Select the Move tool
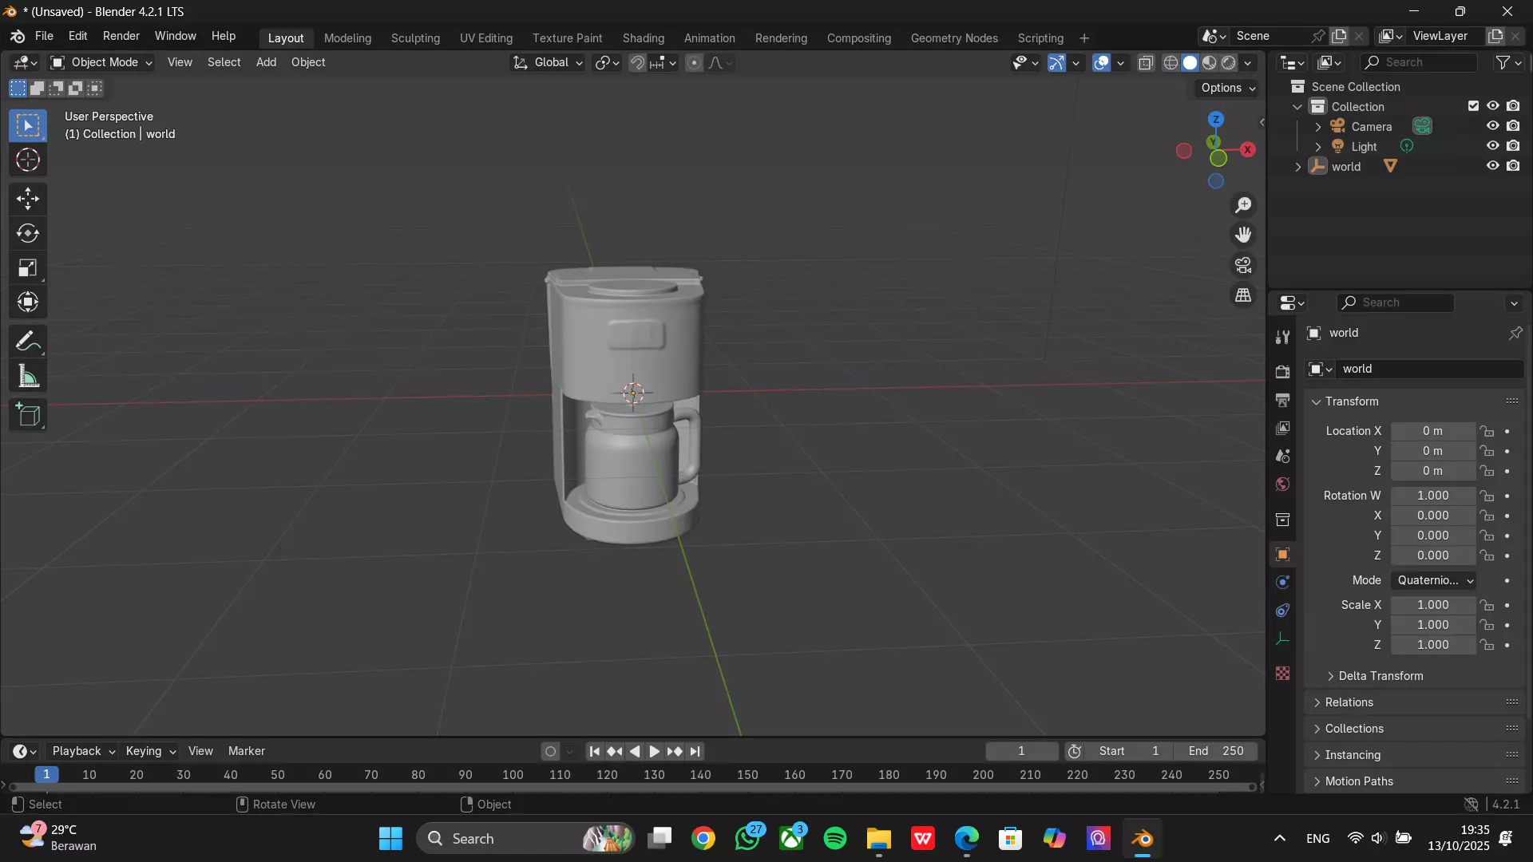This screenshot has width=1533, height=862. [x=28, y=199]
